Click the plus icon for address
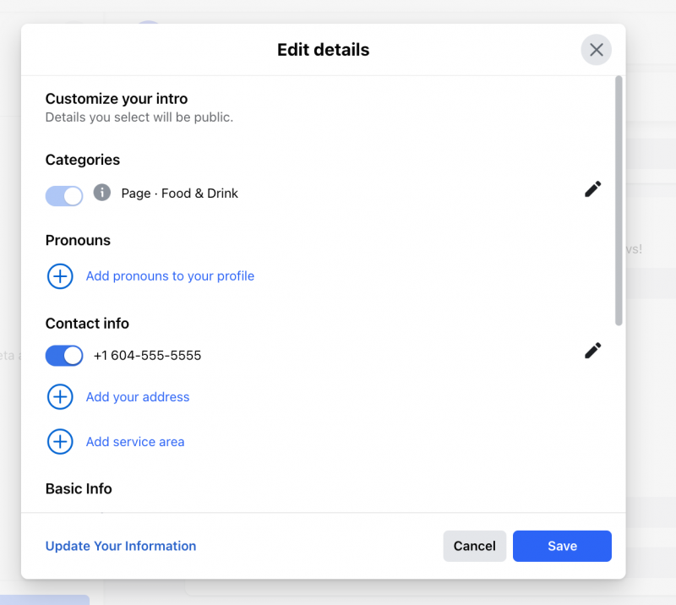 pyautogui.click(x=60, y=397)
